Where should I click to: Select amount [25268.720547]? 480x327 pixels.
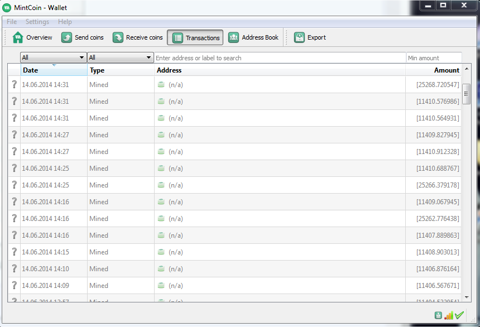tap(438, 85)
